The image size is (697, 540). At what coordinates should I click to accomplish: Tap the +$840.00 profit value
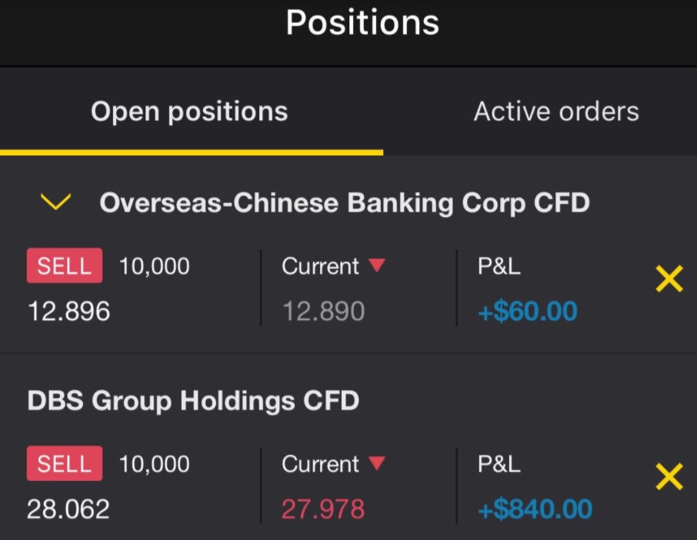(535, 509)
